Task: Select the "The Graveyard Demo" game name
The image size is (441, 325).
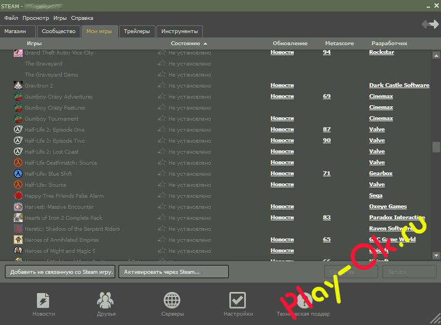Action: 51,74
